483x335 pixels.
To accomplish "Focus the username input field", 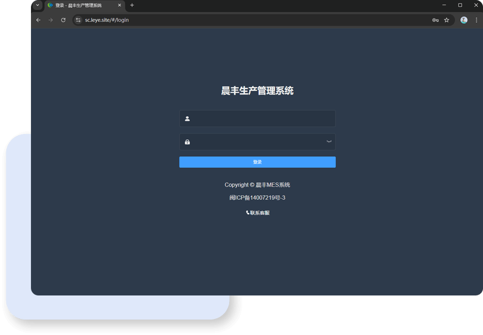I will coord(264,119).
